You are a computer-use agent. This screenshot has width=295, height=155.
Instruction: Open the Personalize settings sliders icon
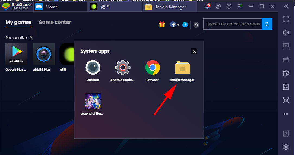[31, 38]
